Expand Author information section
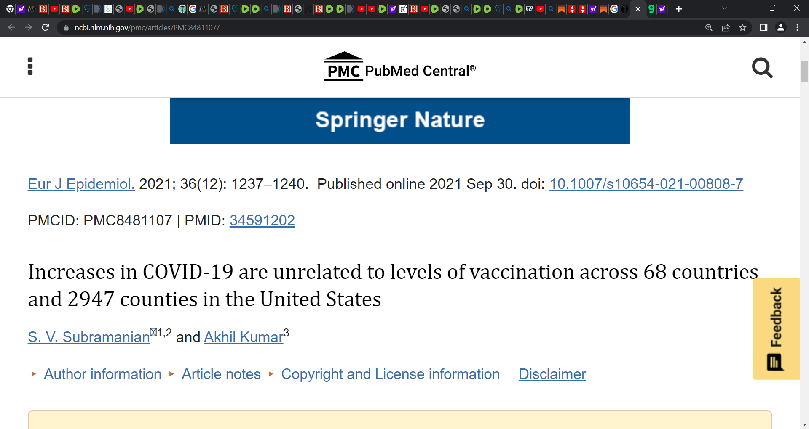Screen dimensions: 809x429 pyautogui.click(x=102, y=374)
